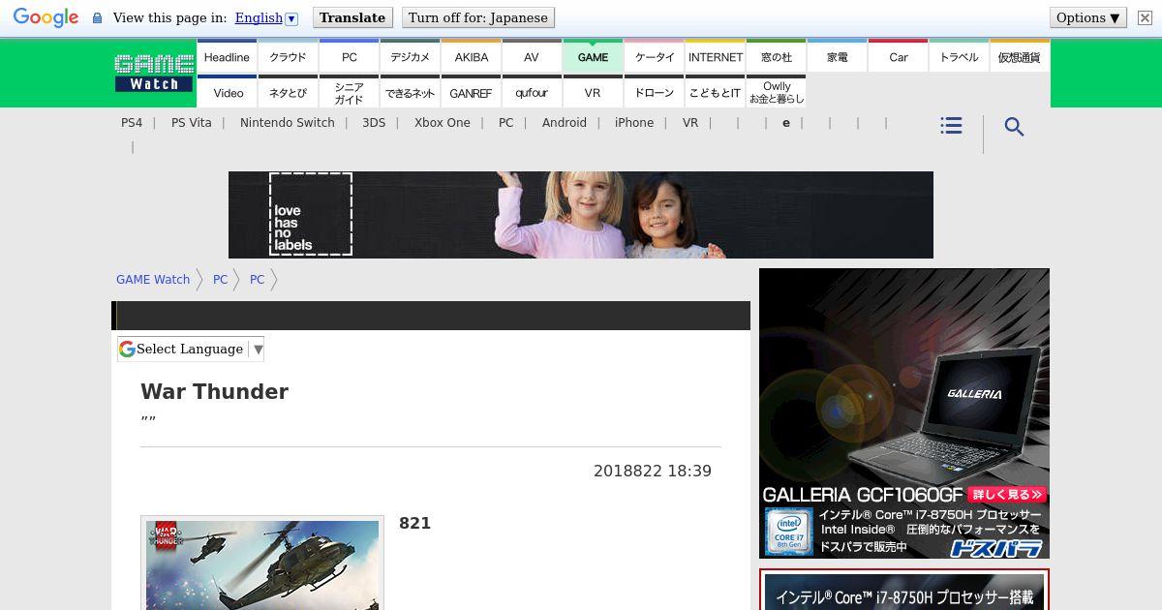Open the Select Language dropdown
1162x610 pixels.
click(x=191, y=349)
